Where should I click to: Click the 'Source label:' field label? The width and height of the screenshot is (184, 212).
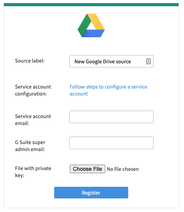[x=30, y=61]
